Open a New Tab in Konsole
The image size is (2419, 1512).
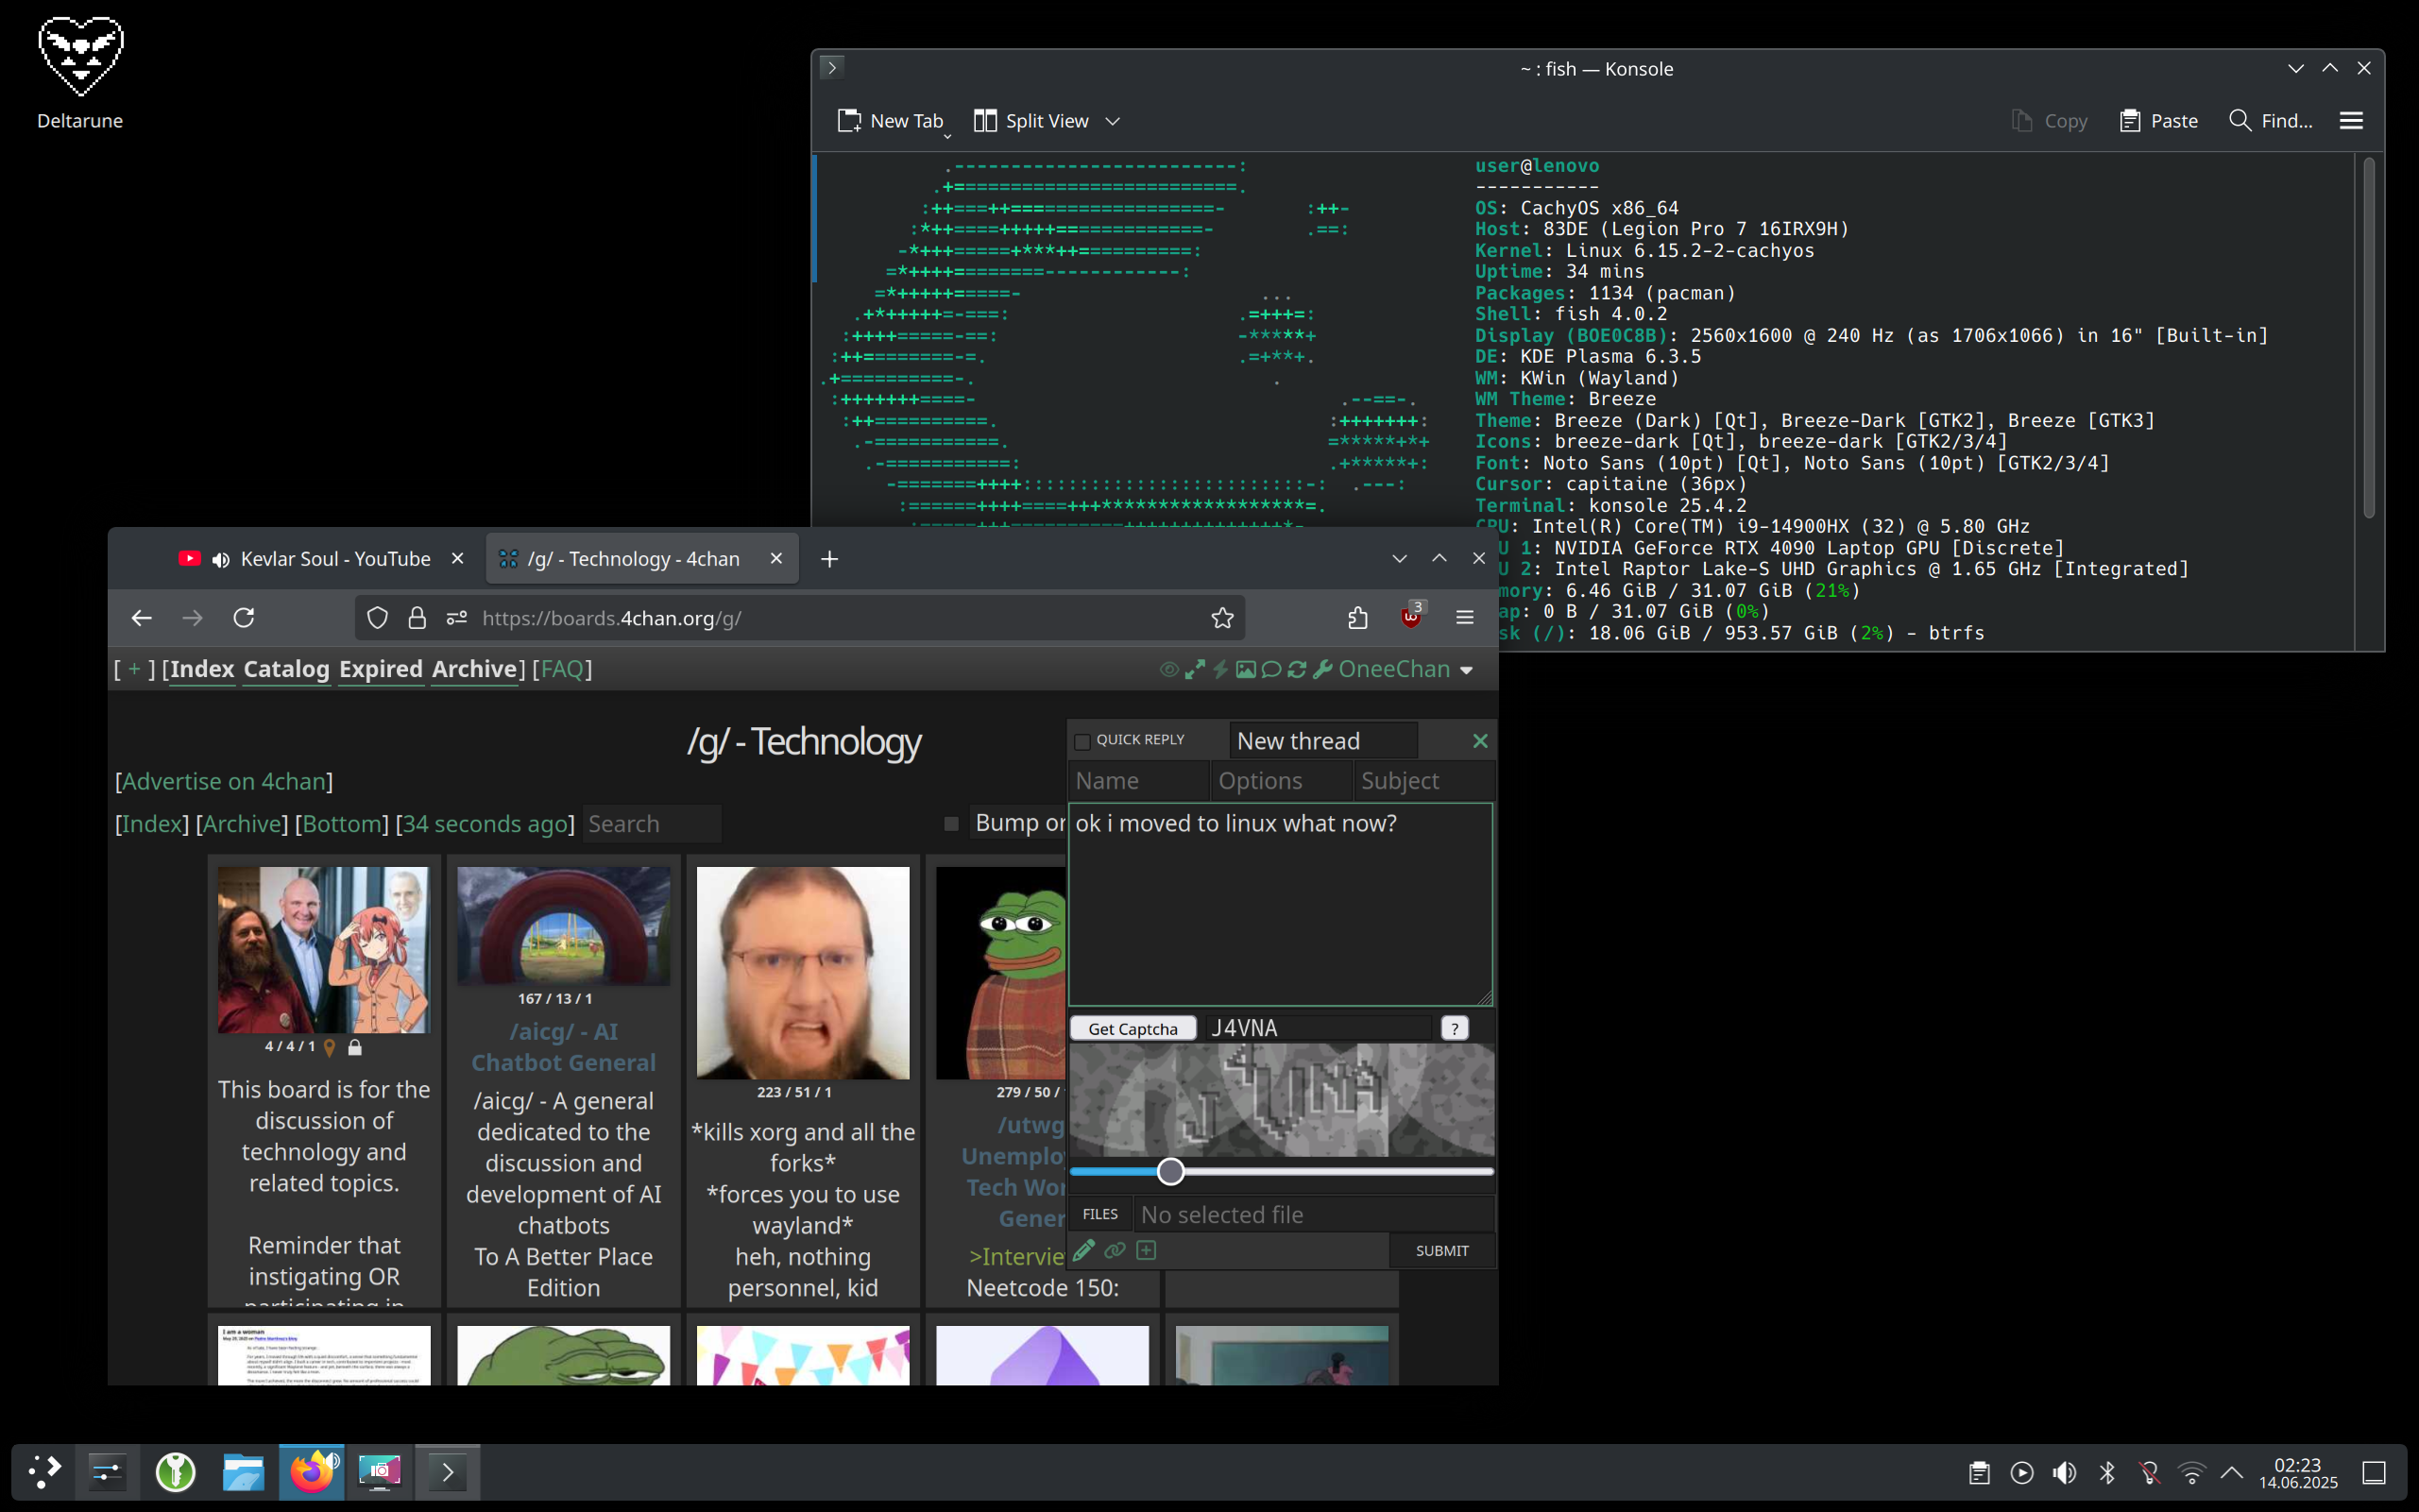(x=890, y=121)
